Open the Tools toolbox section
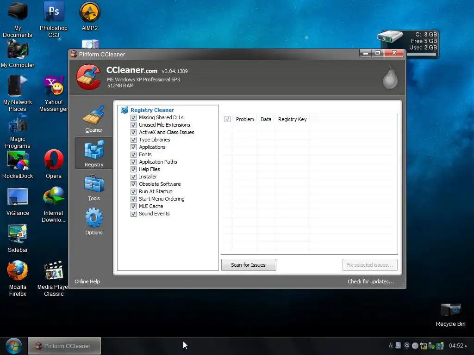474x355 pixels. click(x=94, y=188)
